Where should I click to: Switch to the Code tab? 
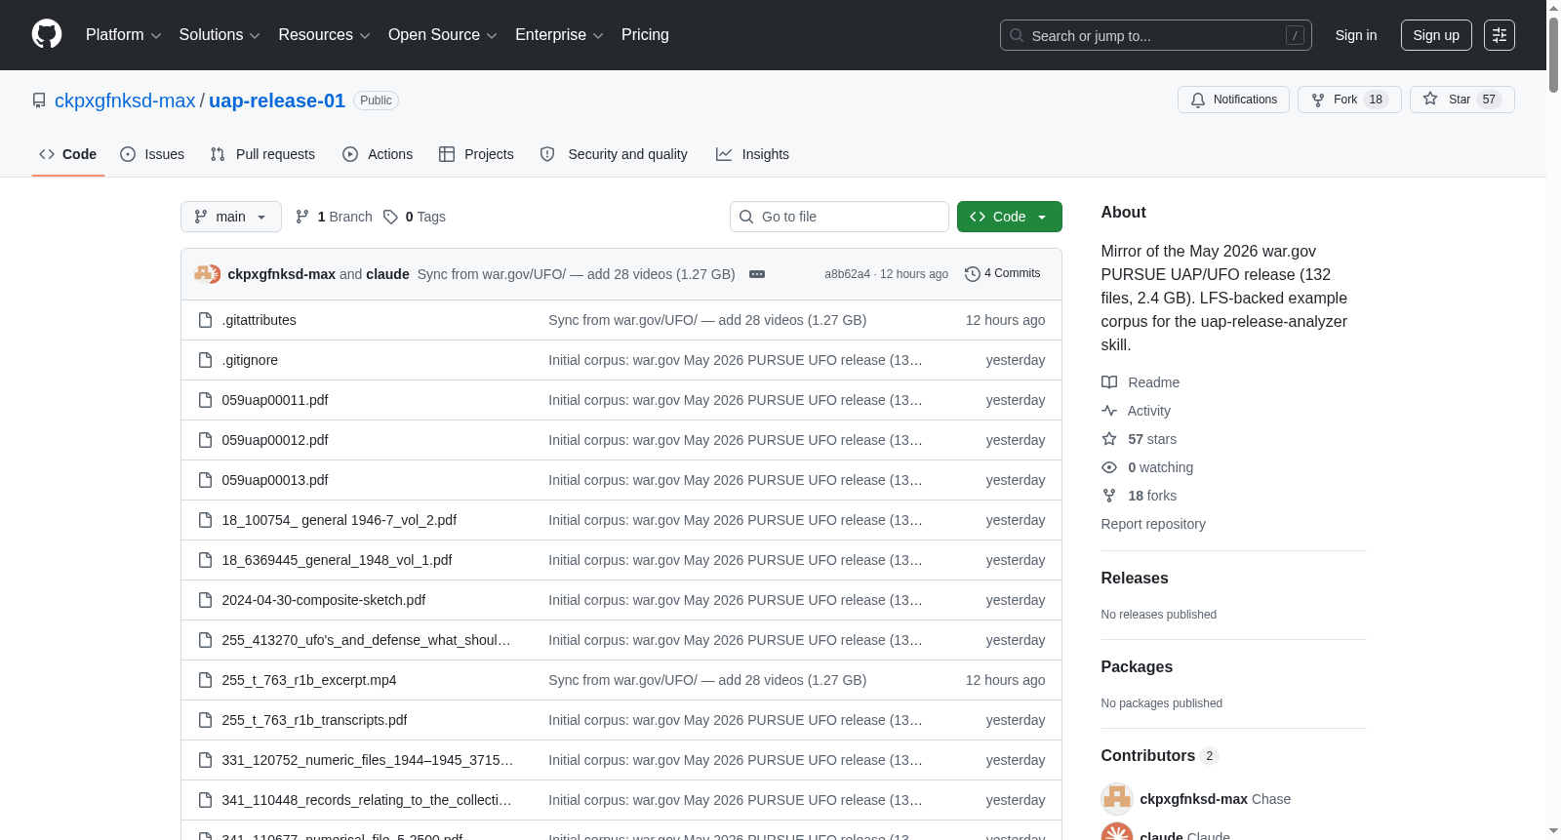(x=67, y=154)
